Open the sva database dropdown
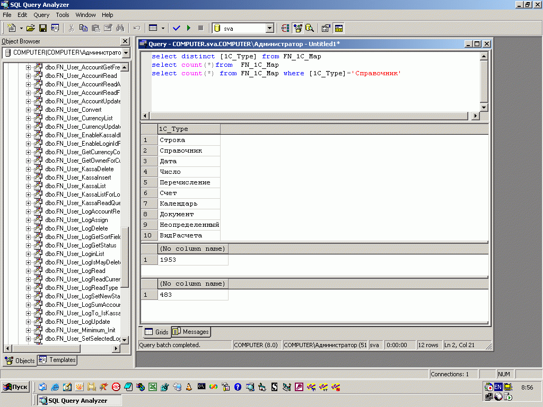 tap(269, 28)
